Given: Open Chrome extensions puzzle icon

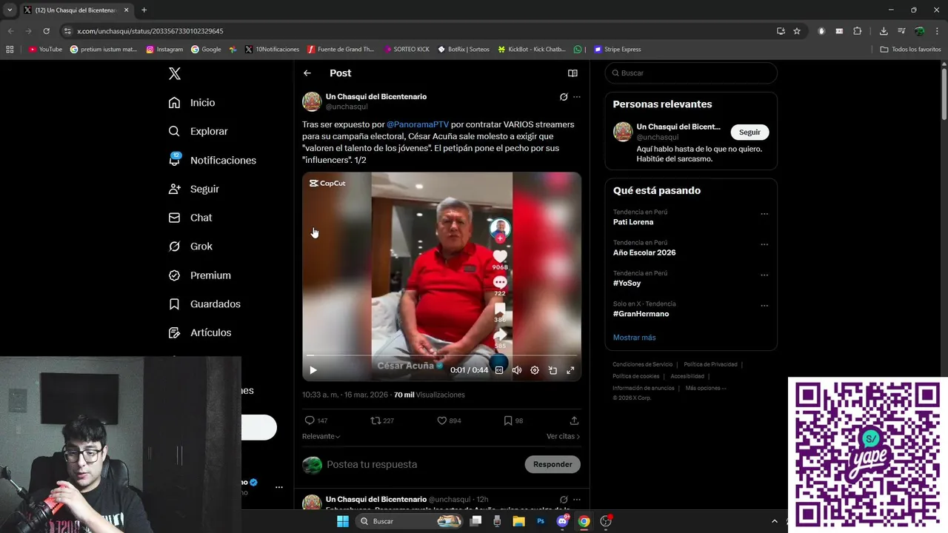Looking at the screenshot, I should pyautogui.click(x=858, y=31).
